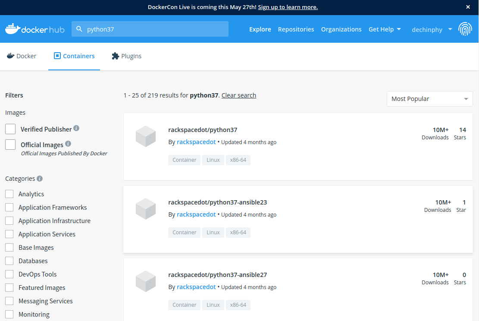479x321 pixels.
Task: Check Messaging Services category
Action: pos(9,301)
